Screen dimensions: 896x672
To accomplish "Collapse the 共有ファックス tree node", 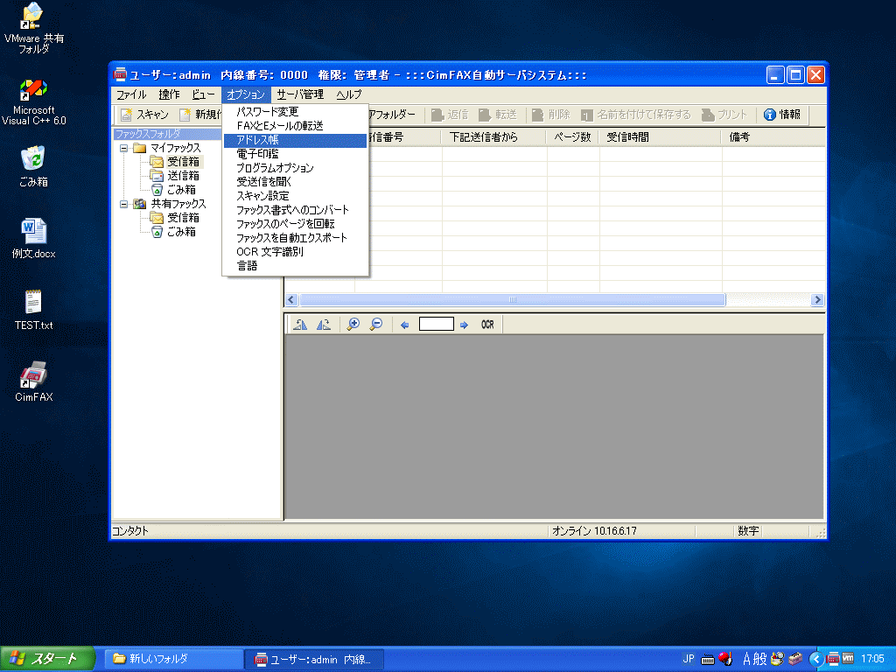I will click(x=123, y=204).
